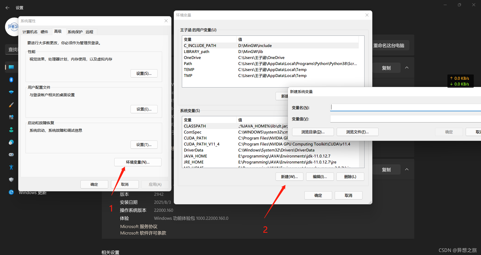Viewport: 481px width, 255px height.
Task: Click the 浏览目录(D)... button
Action: pos(313,132)
